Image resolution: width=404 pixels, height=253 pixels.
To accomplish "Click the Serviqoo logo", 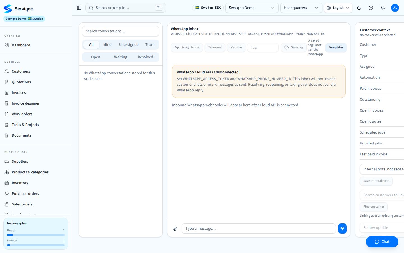I will 19,9.
